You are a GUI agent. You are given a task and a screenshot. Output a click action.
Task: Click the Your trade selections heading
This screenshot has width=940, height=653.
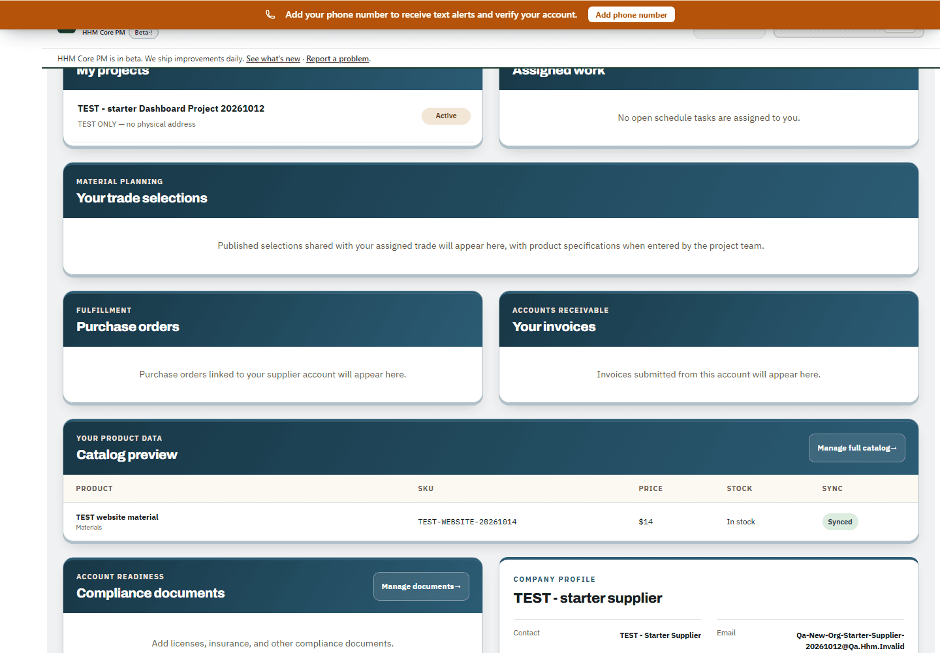click(x=142, y=198)
